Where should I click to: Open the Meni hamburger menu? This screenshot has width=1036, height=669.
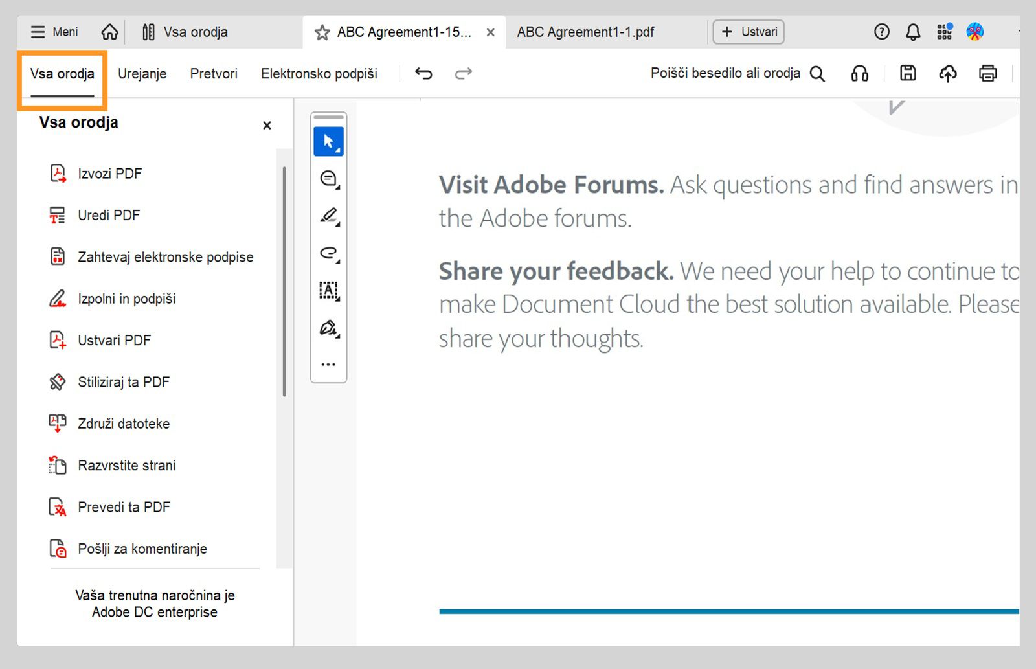coord(54,32)
